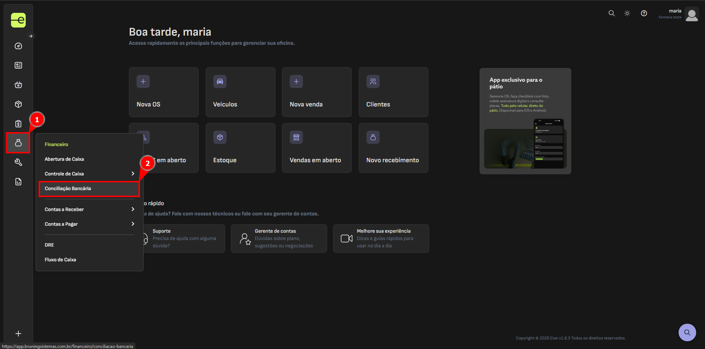705x349 pixels.
Task: Open the App exclusivo para o pátio banner
Action: (x=525, y=121)
